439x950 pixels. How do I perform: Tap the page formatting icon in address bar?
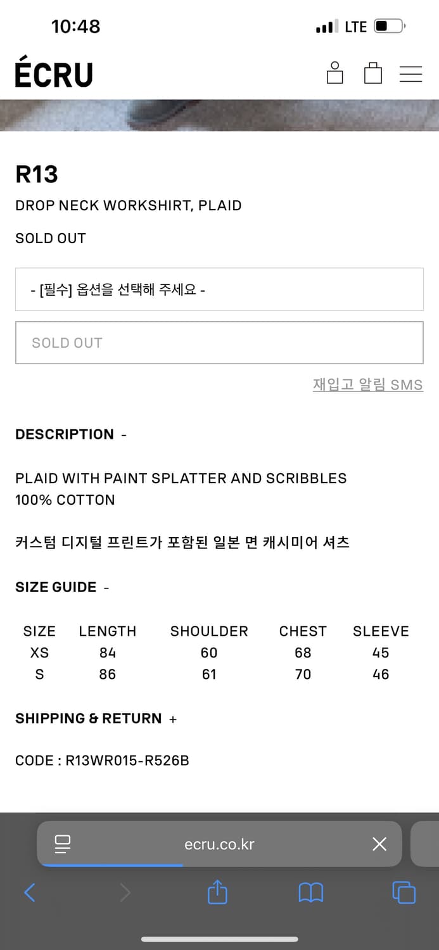(62, 844)
